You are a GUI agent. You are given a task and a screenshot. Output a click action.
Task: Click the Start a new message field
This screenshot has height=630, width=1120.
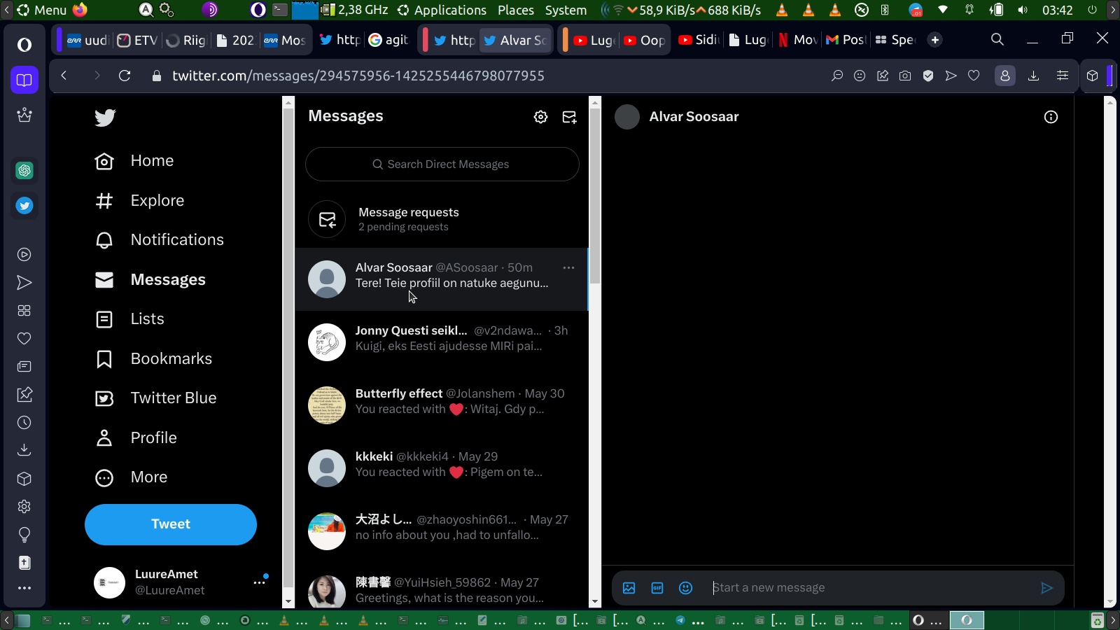pyautogui.click(x=871, y=588)
